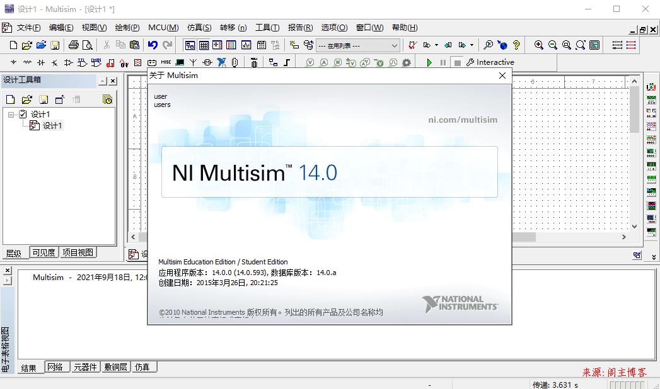Screen dimensions: 660x389
Task: Pause the simulation
Action: [x=443, y=62]
